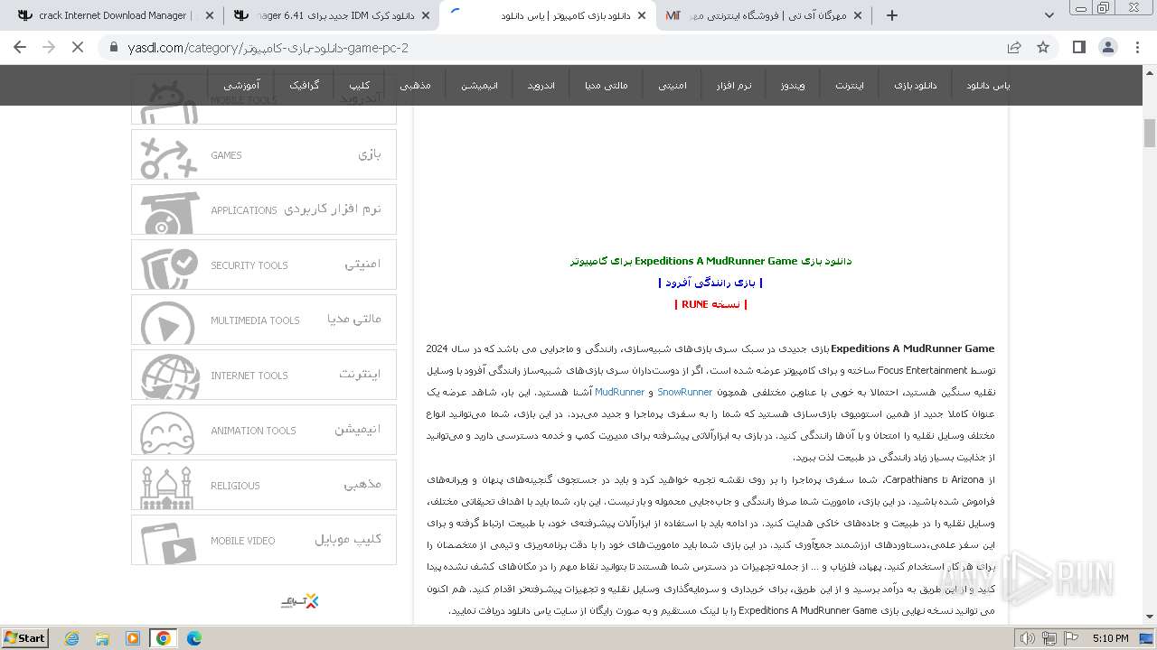This screenshot has width=1157, height=650.
Task: Click the Start button
Action: [24, 638]
